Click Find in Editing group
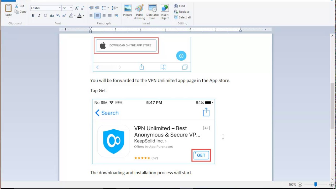The width and height of the screenshot is (336, 189). click(180, 6)
